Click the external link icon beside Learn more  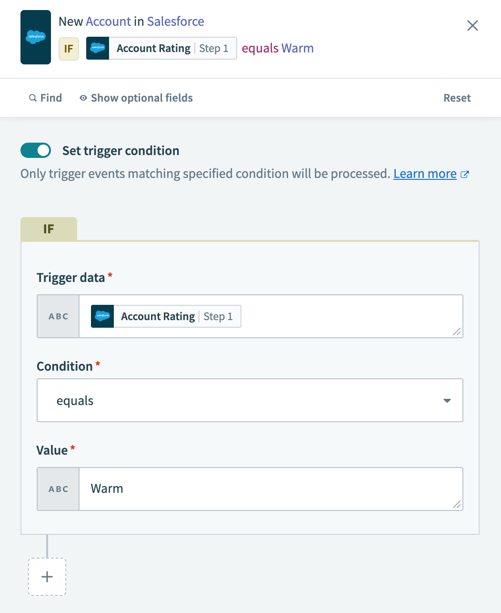click(465, 174)
